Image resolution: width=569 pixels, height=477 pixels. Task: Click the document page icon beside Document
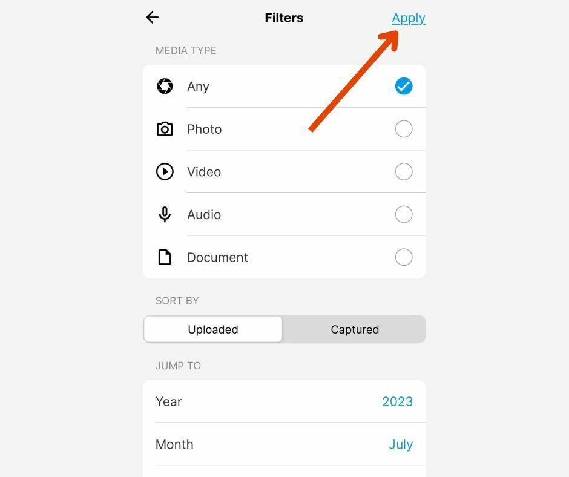[x=165, y=257]
